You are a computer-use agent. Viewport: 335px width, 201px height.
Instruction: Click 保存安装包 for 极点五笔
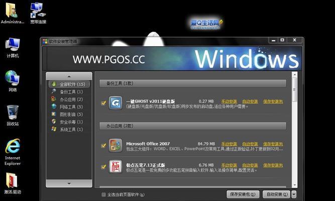[x=273, y=165]
